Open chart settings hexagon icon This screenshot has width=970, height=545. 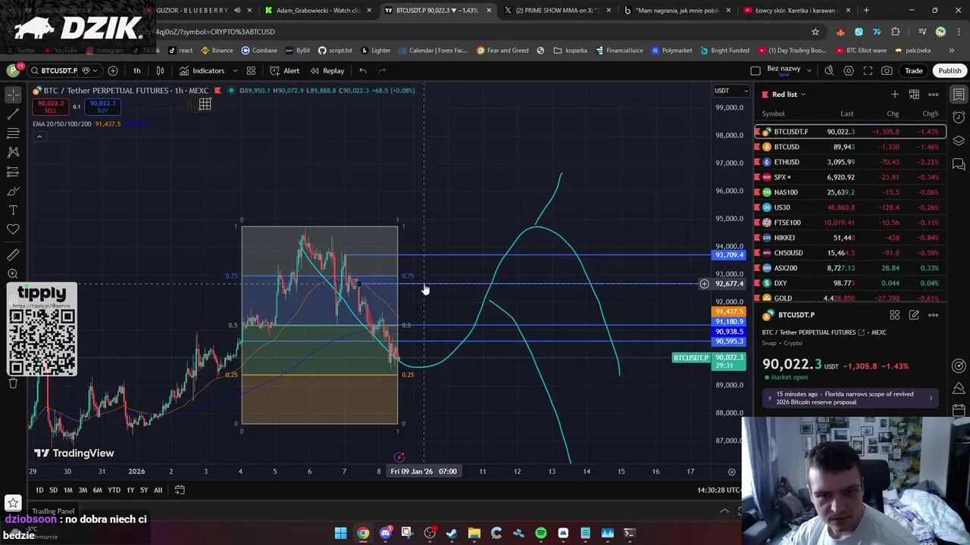pyautogui.click(x=849, y=70)
